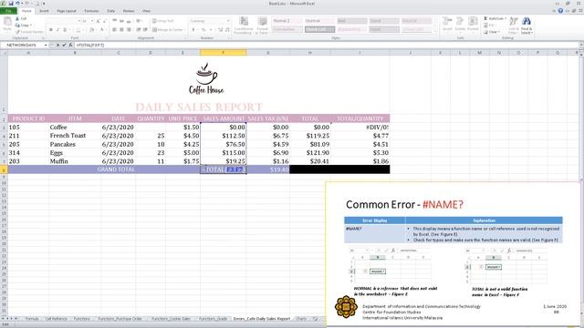Open the Name Box dropdown arrow

pyautogui.click(x=46, y=45)
